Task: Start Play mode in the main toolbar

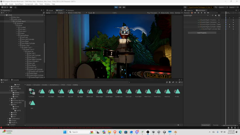Action: (116, 7)
